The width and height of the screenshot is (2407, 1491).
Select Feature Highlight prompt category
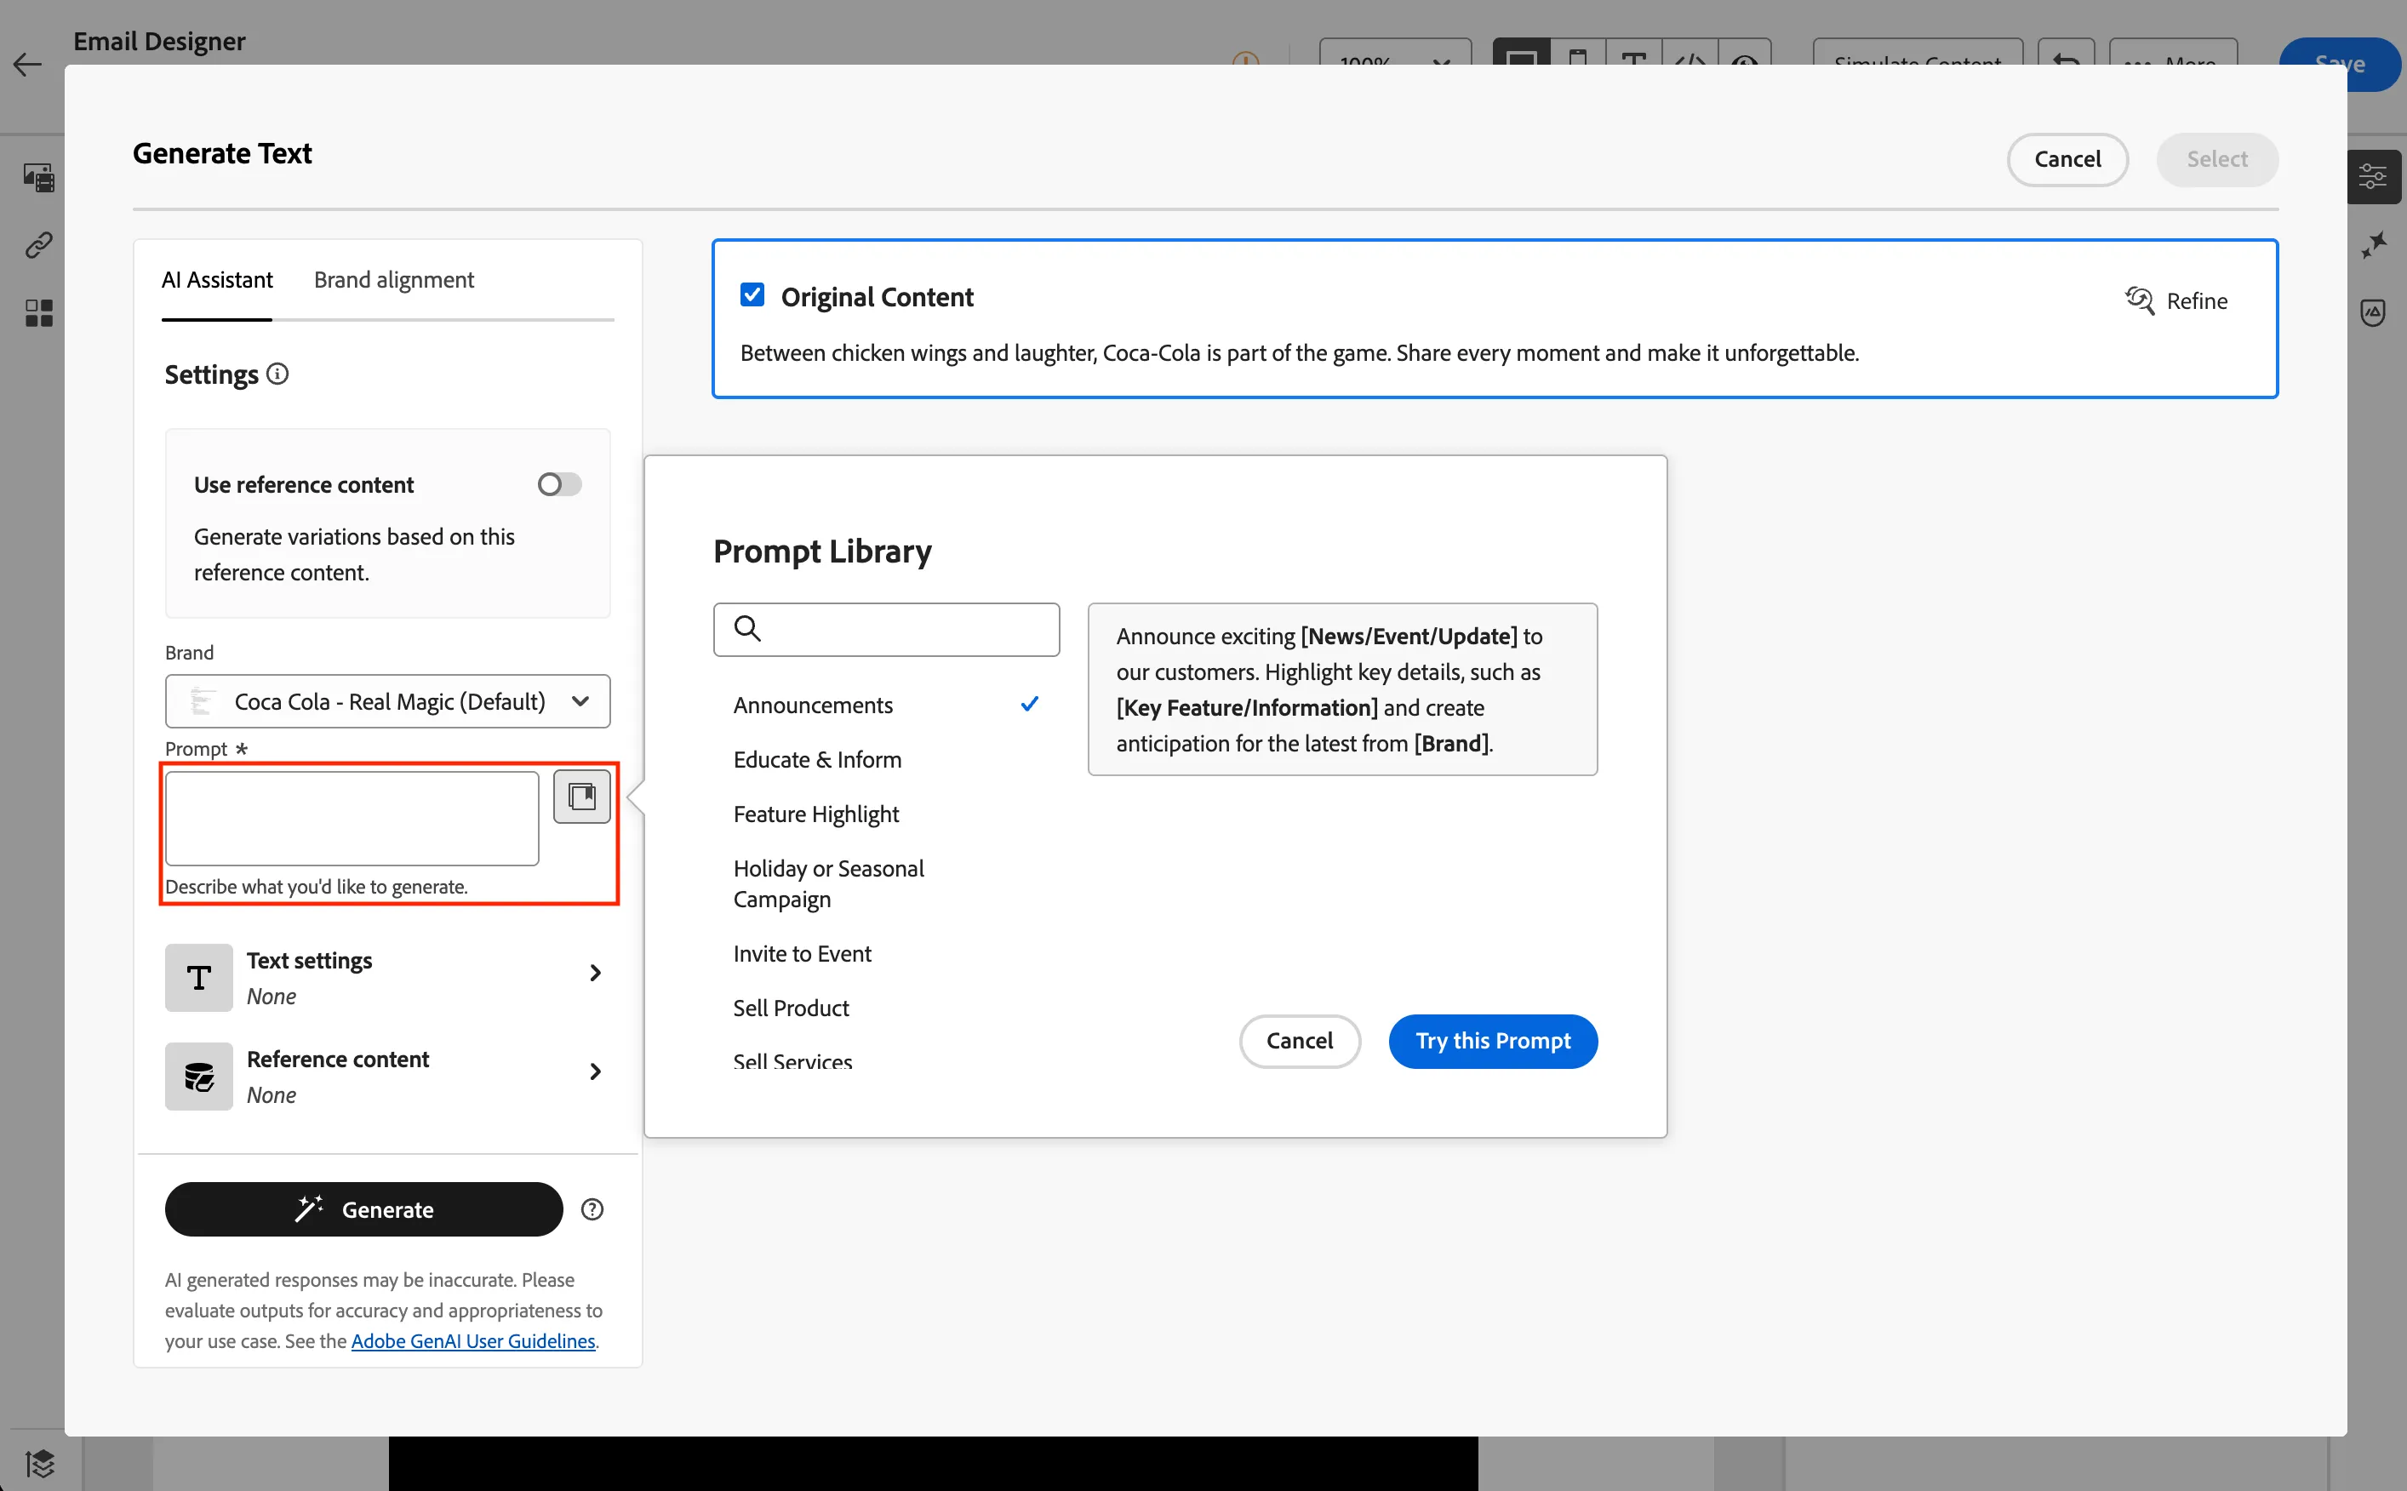coord(885,814)
